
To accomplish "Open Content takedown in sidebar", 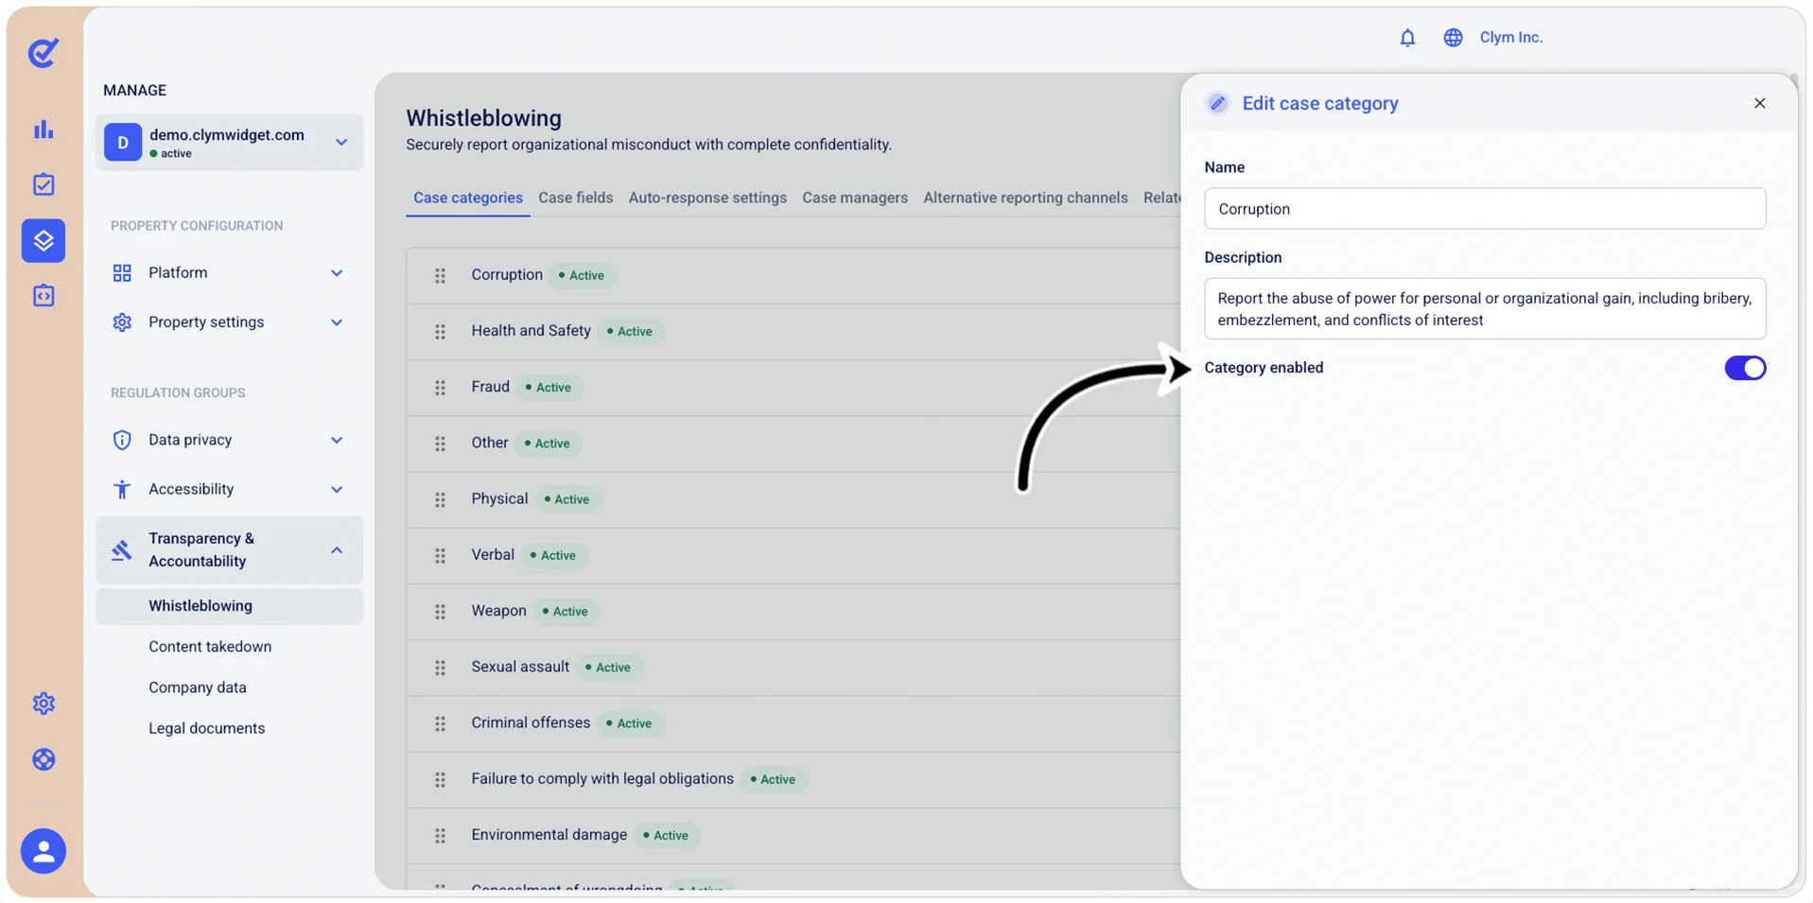I will pos(210,647).
